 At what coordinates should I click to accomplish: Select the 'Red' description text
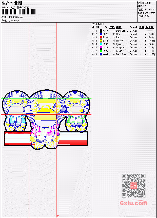[x=118, y=37]
